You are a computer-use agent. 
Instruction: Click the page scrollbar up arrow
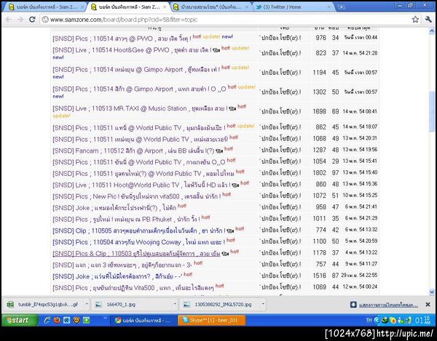click(x=432, y=31)
